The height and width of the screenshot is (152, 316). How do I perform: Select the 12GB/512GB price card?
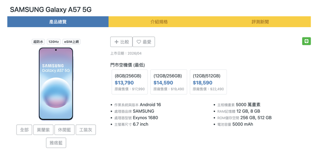[x=208, y=82]
